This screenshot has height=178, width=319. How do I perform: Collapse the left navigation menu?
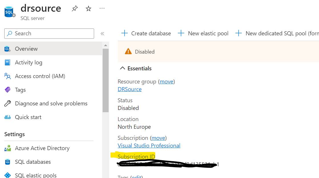(x=102, y=34)
